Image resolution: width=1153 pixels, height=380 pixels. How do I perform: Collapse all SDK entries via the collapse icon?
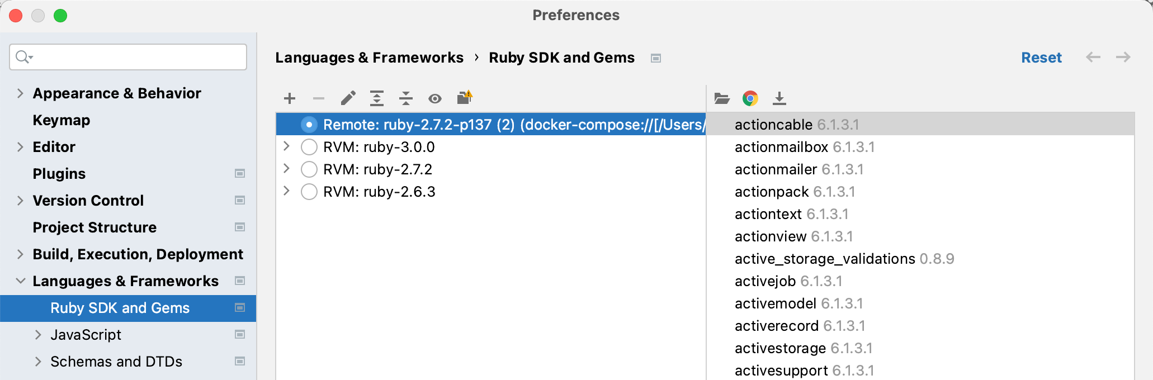click(x=406, y=98)
